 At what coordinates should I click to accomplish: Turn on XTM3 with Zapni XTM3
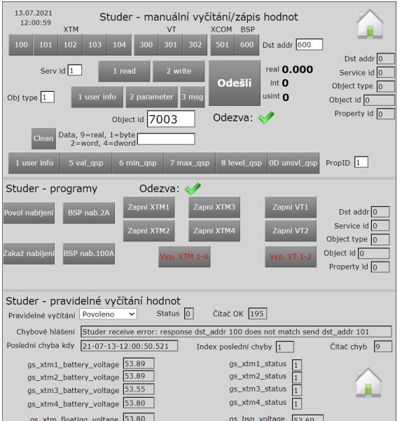(x=214, y=207)
